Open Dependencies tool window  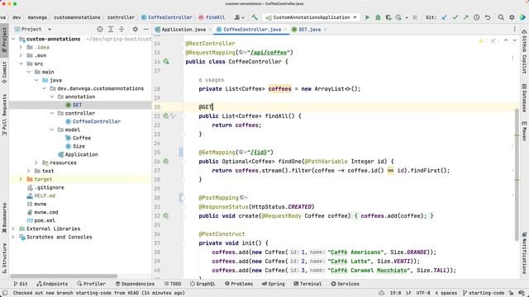point(135,284)
